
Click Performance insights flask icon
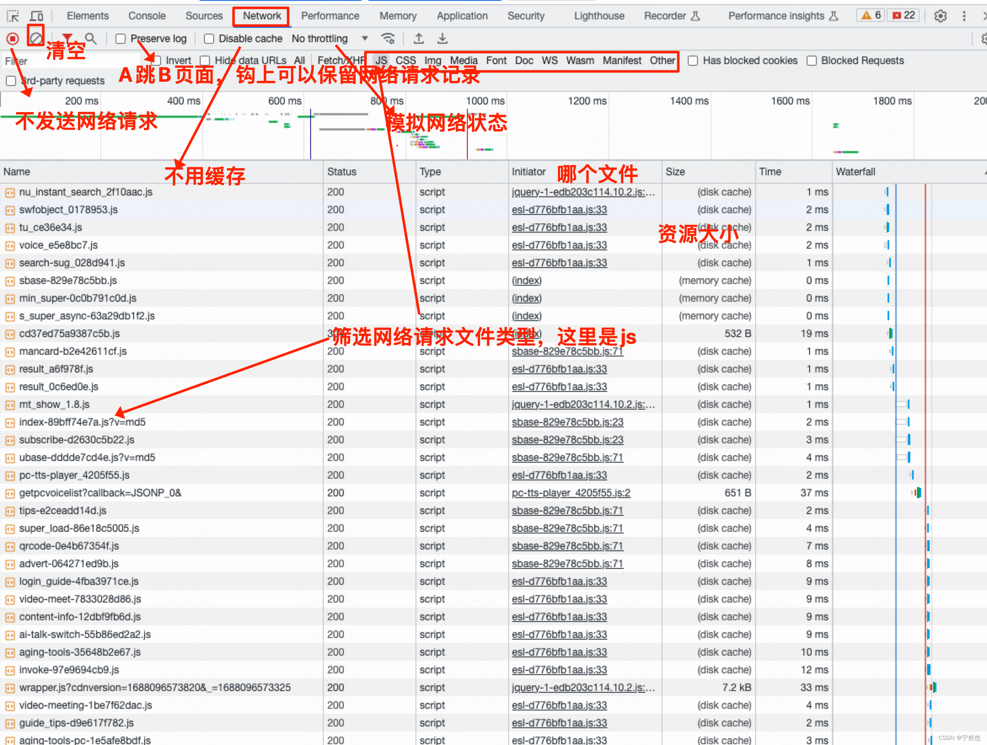coord(834,16)
